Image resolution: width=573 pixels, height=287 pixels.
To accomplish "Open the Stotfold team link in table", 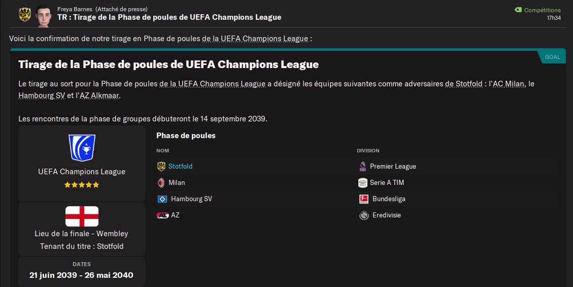I will pos(180,166).
